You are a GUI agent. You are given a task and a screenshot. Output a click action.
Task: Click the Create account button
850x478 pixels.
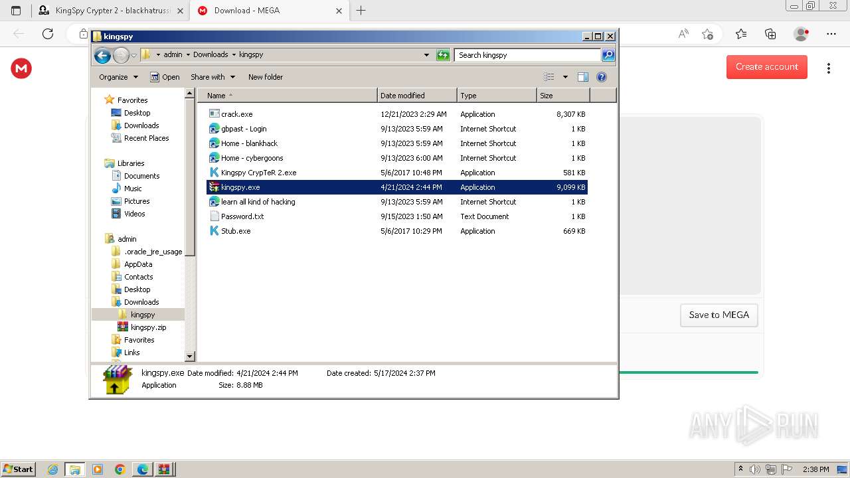767,67
